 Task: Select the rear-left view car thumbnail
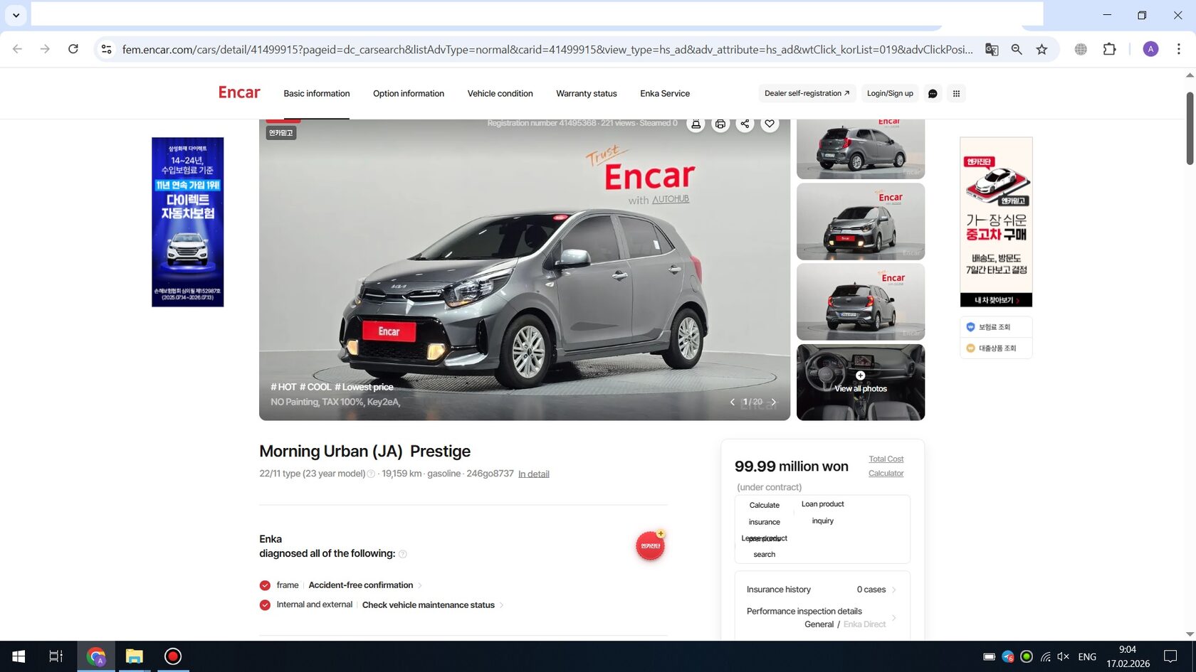pos(861,149)
